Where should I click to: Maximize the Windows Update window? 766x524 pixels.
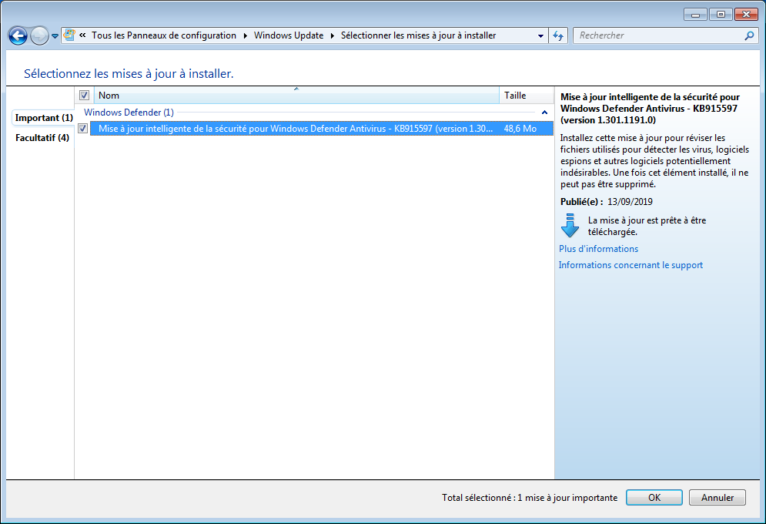coord(721,15)
